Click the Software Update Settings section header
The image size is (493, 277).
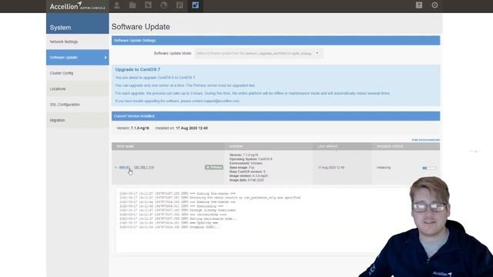(276, 41)
